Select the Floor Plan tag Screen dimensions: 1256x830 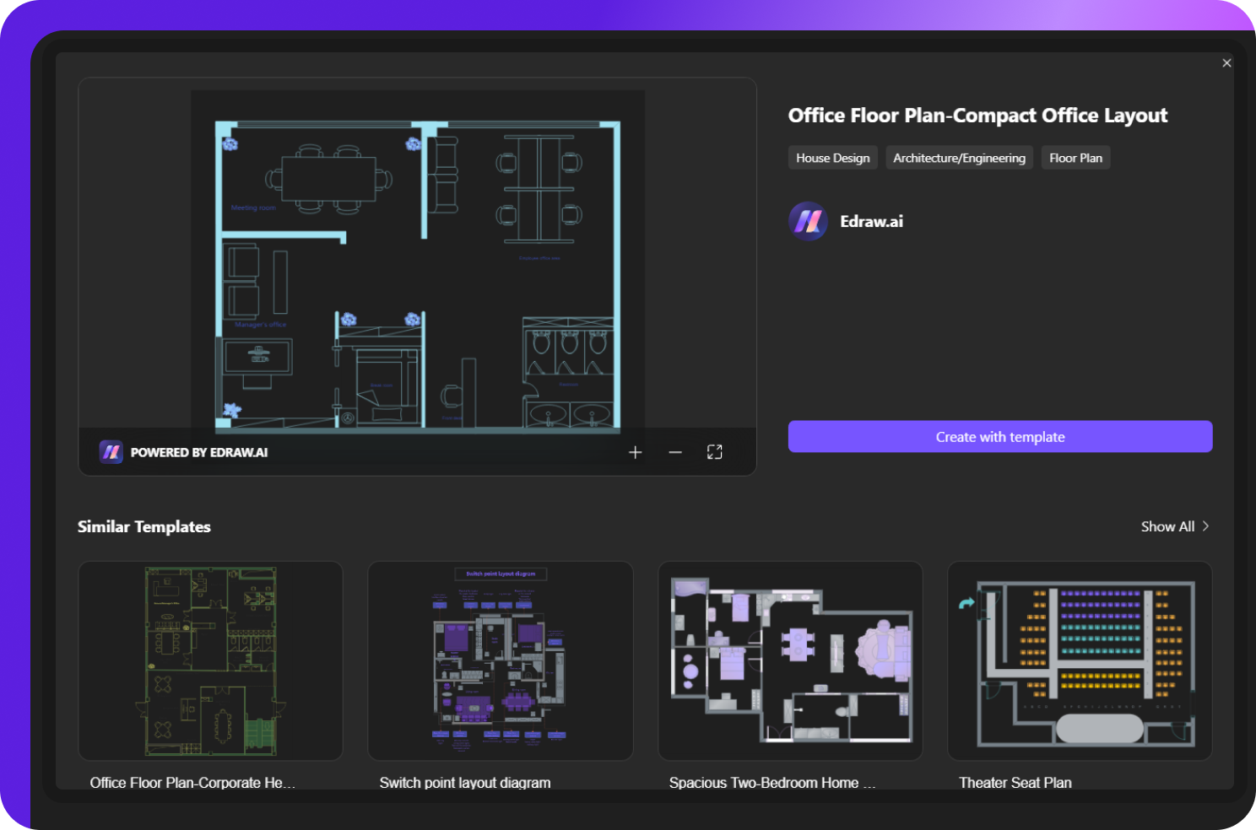(x=1075, y=157)
